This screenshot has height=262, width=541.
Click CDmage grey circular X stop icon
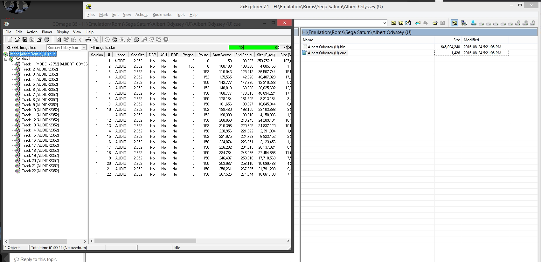click(x=166, y=39)
